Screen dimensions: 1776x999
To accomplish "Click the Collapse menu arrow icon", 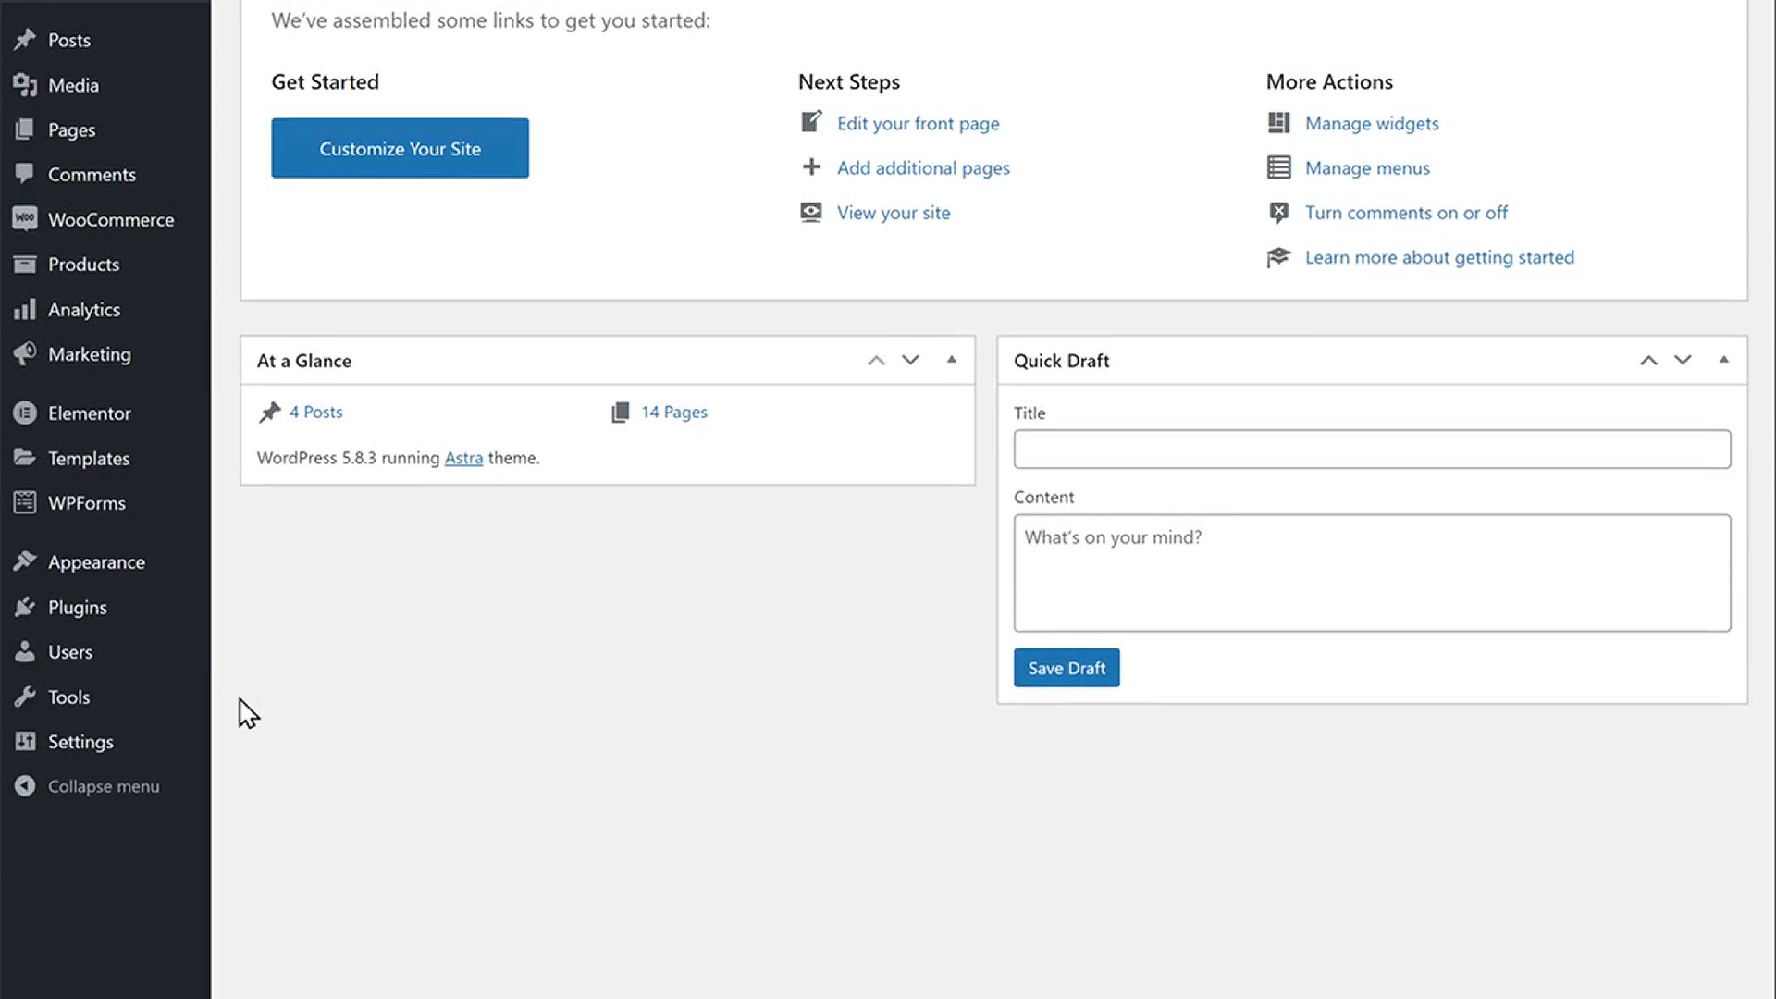I will coord(25,786).
